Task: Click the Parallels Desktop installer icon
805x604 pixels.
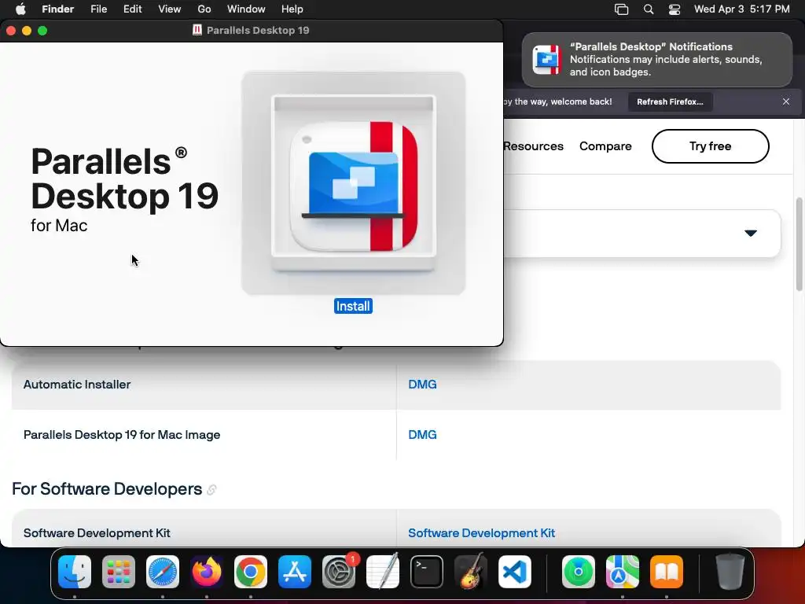Action: pos(353,182)
